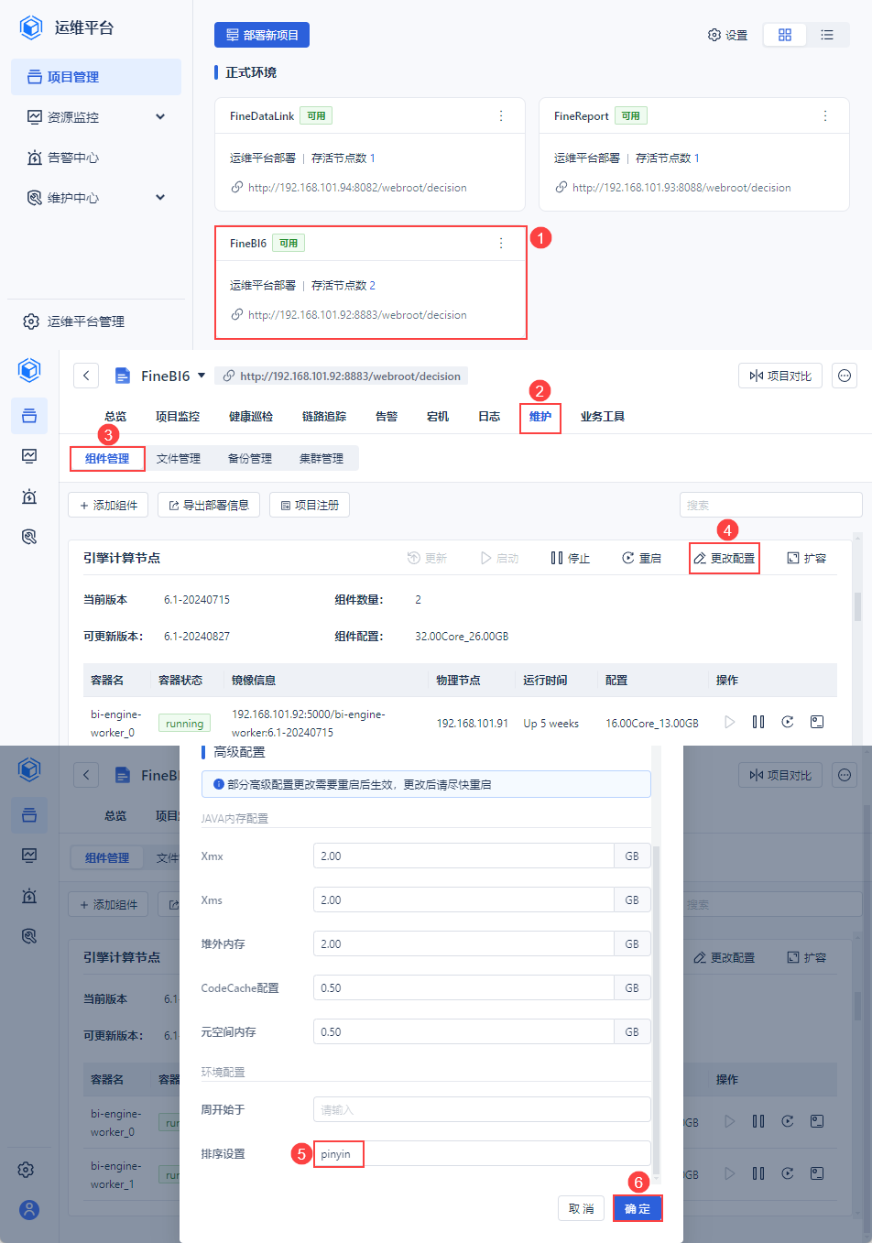Click the monitoring chart icon in the collapsed sidebar

pyautogui.click(x=29, y=456)
